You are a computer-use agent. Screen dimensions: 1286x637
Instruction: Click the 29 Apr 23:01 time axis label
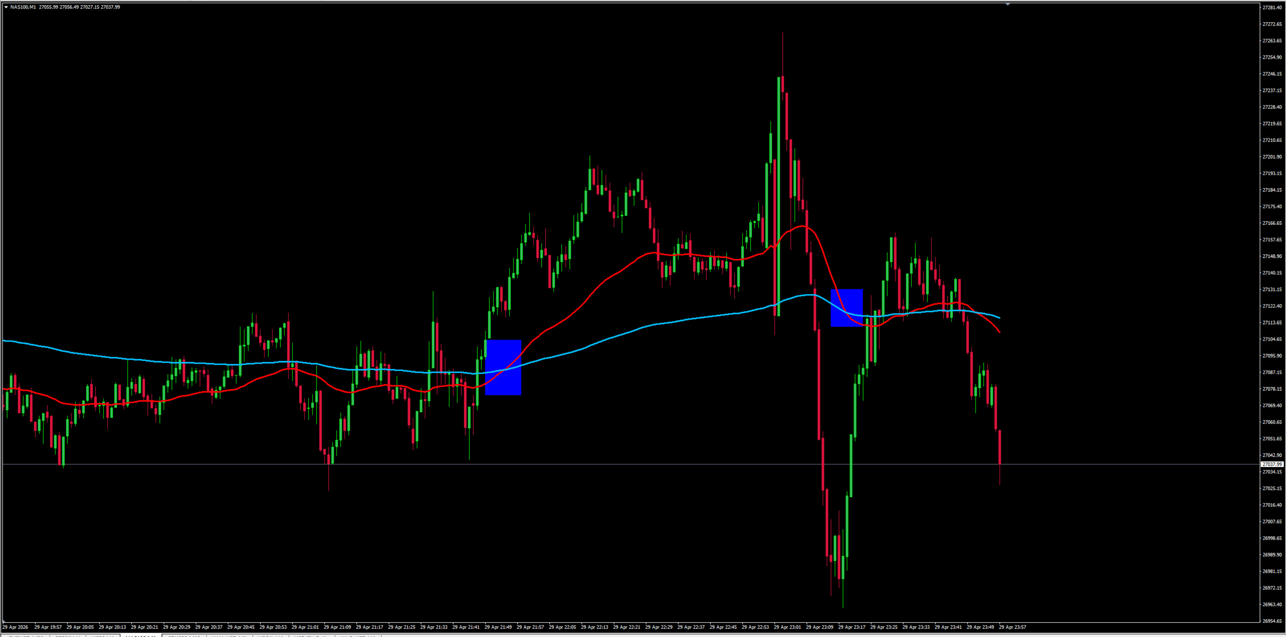[x=787, y=627]
